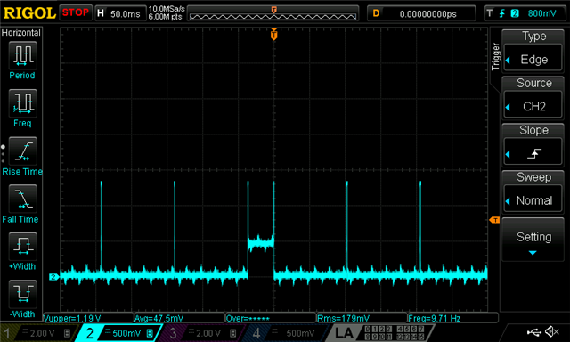Choose the Rise Time measurement icon

pyautogui.click(x=22, y=151)
